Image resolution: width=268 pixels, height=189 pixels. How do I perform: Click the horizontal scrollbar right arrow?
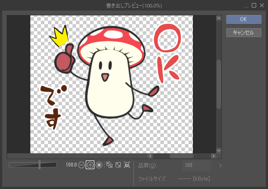[x=214, y=156]
